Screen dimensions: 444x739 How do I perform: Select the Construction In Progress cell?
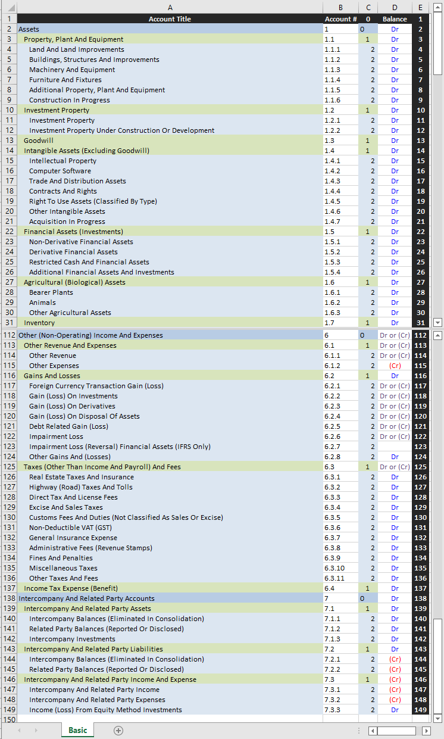(x=170, y=100)
